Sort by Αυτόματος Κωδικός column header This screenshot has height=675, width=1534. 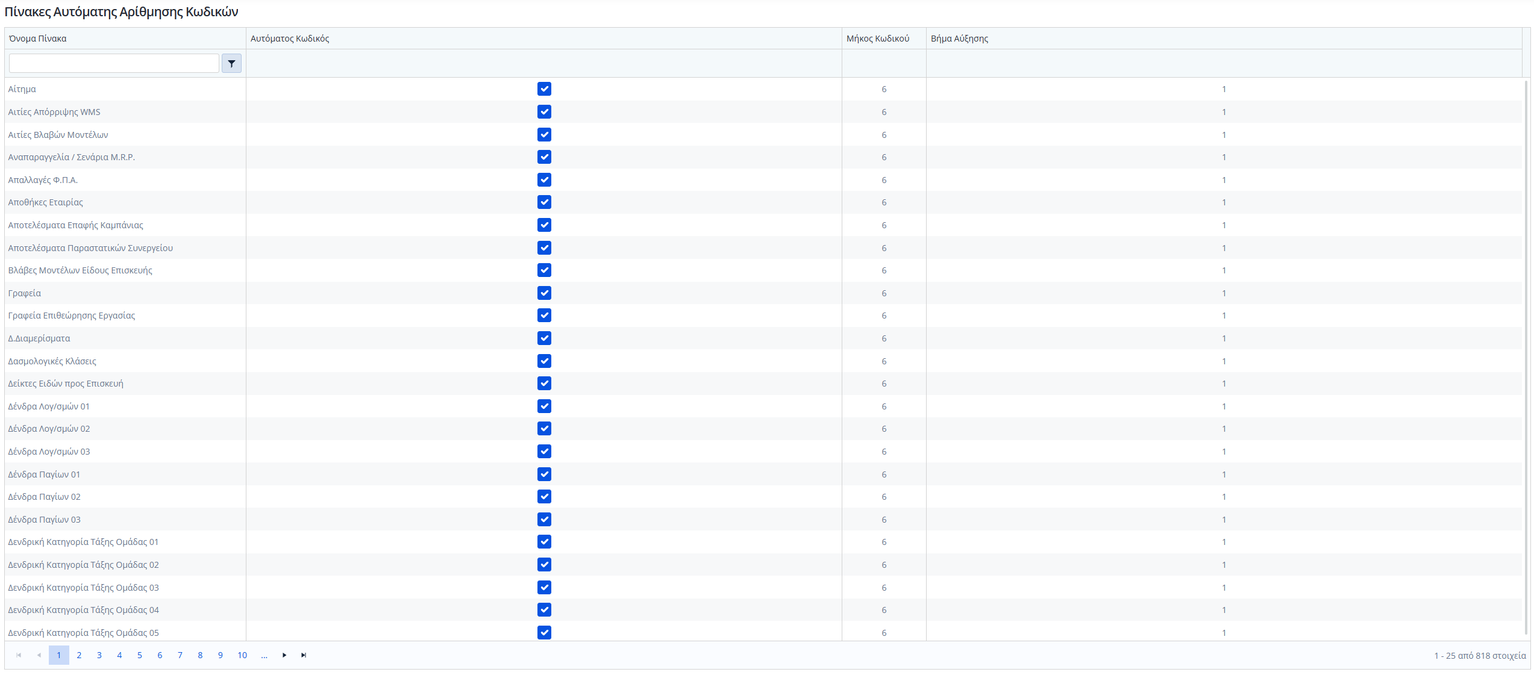click(x=543, y=39)
